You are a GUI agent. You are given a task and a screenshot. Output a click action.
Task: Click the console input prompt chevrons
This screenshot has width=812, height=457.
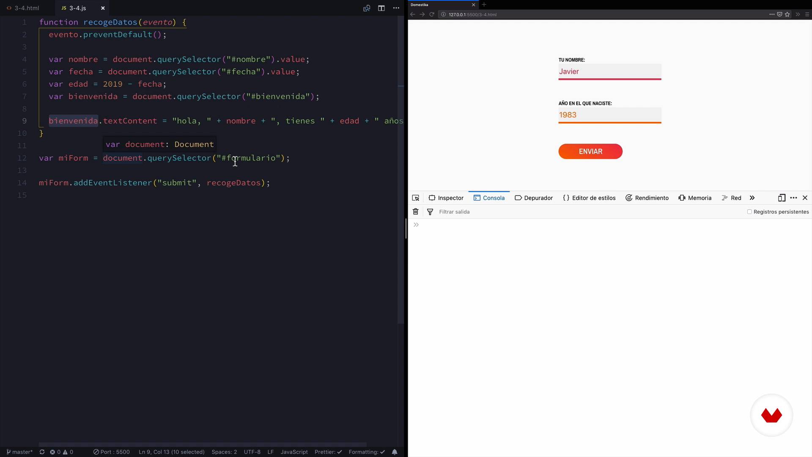point(416,225)
